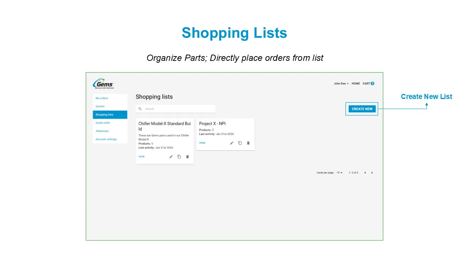
Task: Open the John Doe account dropdown
Action: tap(340, 84)
